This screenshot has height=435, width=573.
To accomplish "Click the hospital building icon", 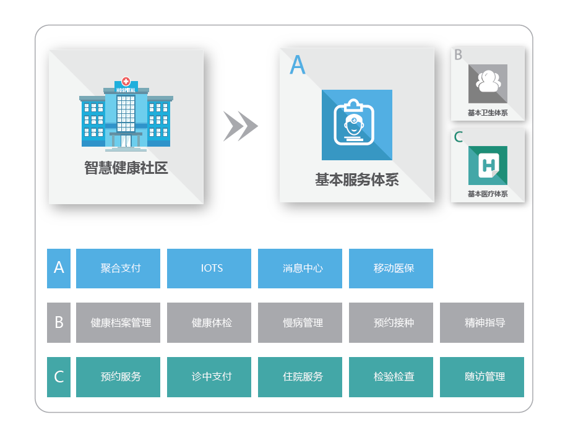I will coord(126,114).
